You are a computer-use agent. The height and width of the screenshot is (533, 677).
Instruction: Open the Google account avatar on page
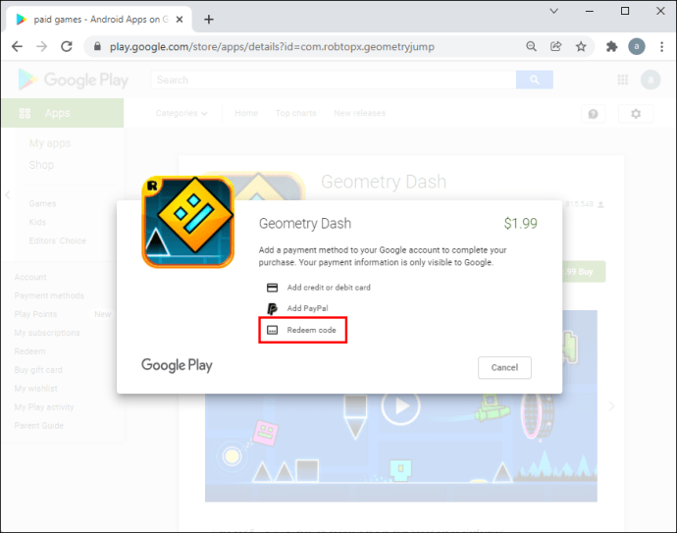click(x=651, y=80)
